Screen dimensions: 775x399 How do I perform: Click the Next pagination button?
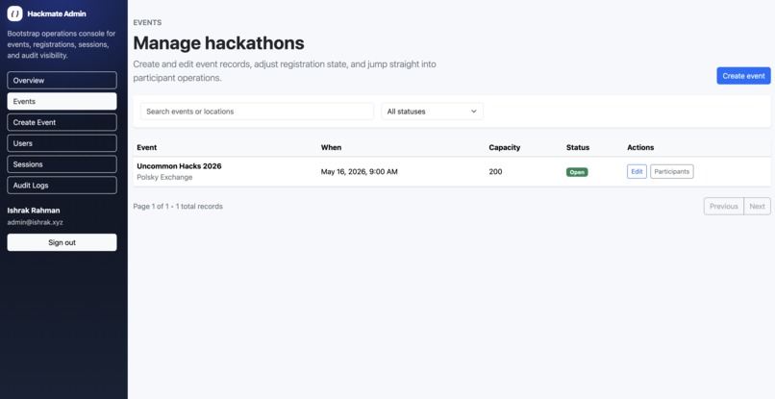[757, 206]
